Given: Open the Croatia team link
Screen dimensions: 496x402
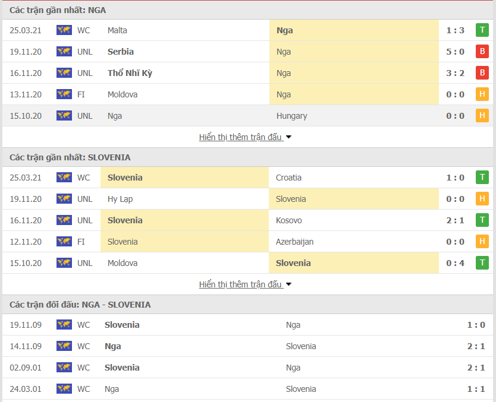Looking at the screenshot, I should (x=288, y=178).
